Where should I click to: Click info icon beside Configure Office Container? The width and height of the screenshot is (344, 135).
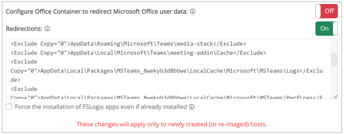[x=193, y=12]
